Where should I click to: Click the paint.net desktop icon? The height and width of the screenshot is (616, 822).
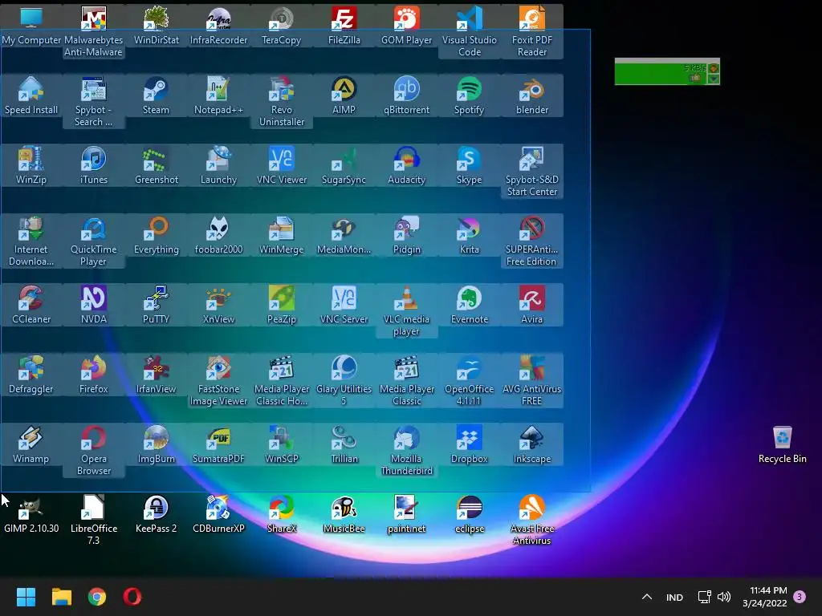406,514
